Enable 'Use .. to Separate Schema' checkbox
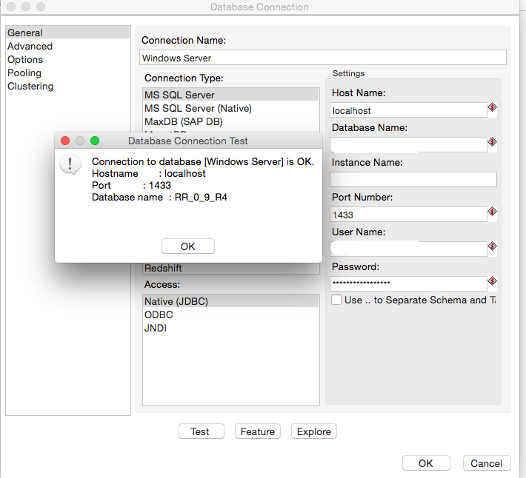The image size is (526, 478). [x=336, y=300]
